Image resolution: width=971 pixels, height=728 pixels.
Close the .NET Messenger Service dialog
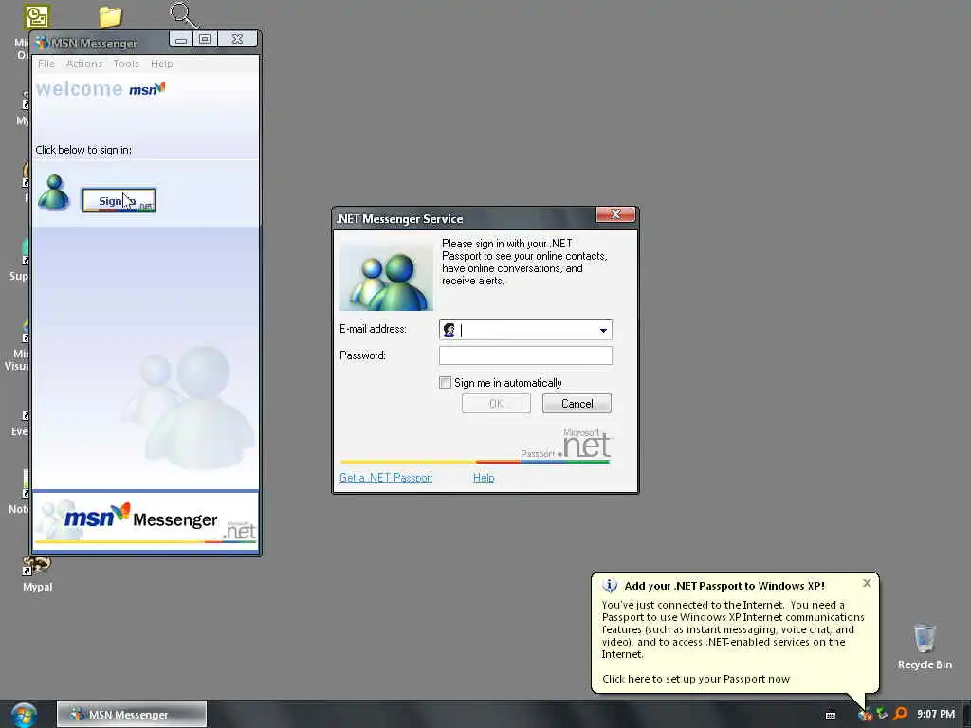615,214
